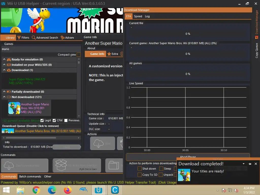Screen dimensions: 260x195
Task: Click the Not downloaded group folder icon
Action: tap(9, 97)
